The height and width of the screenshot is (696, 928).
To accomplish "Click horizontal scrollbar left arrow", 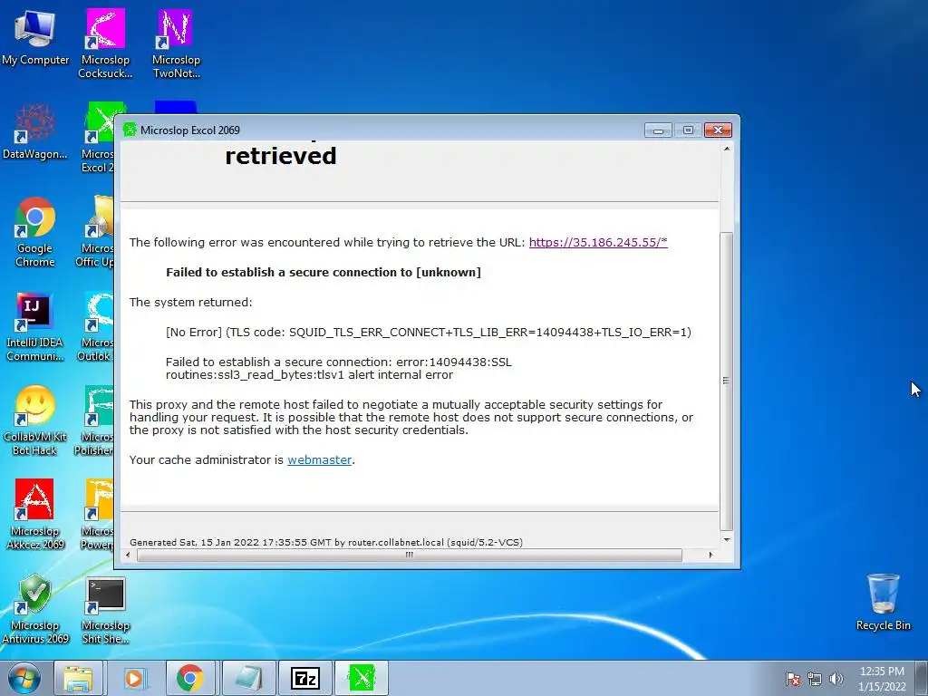I will (x=128, y=555).
